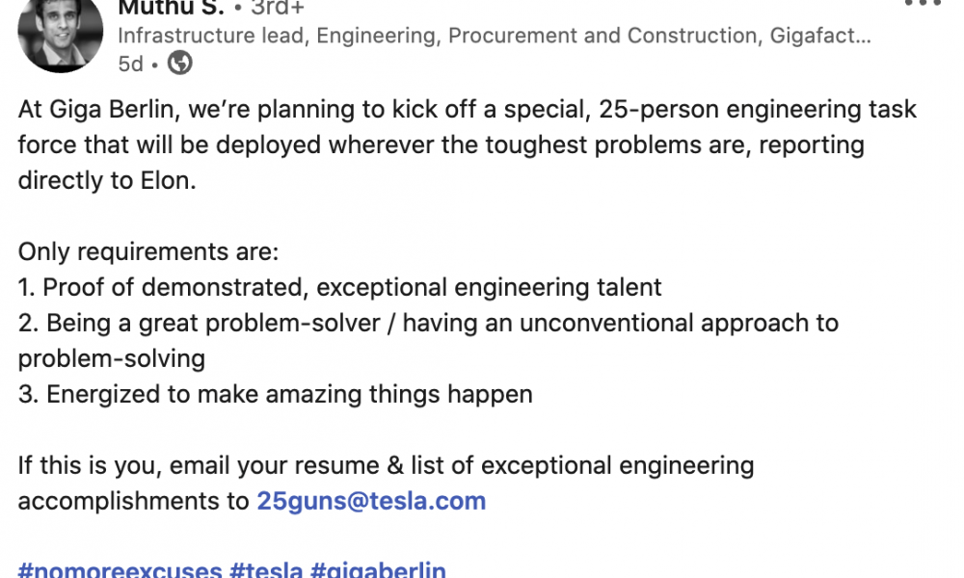Open the post's three-dot options menu
The height and width of the screenshot is (578, 964).
pos(923,3)
